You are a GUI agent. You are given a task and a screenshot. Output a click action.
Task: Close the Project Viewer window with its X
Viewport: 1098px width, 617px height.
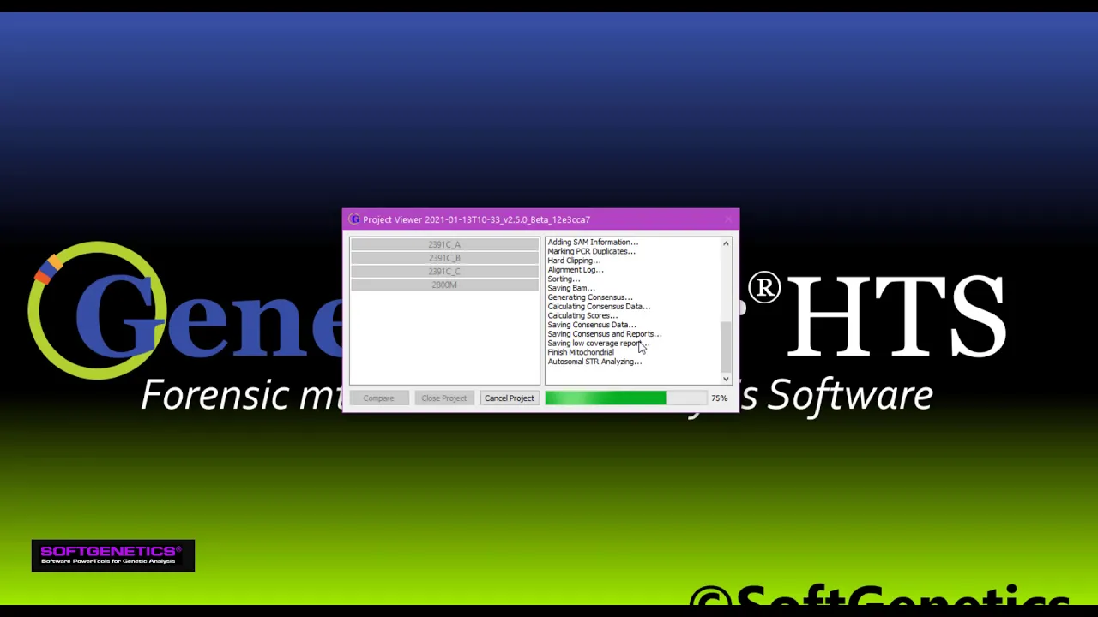[728, 219]
